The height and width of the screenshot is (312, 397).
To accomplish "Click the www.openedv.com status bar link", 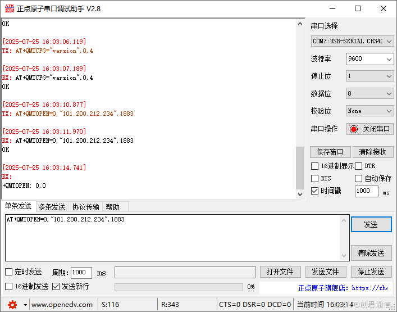I will tap(62, 304).
